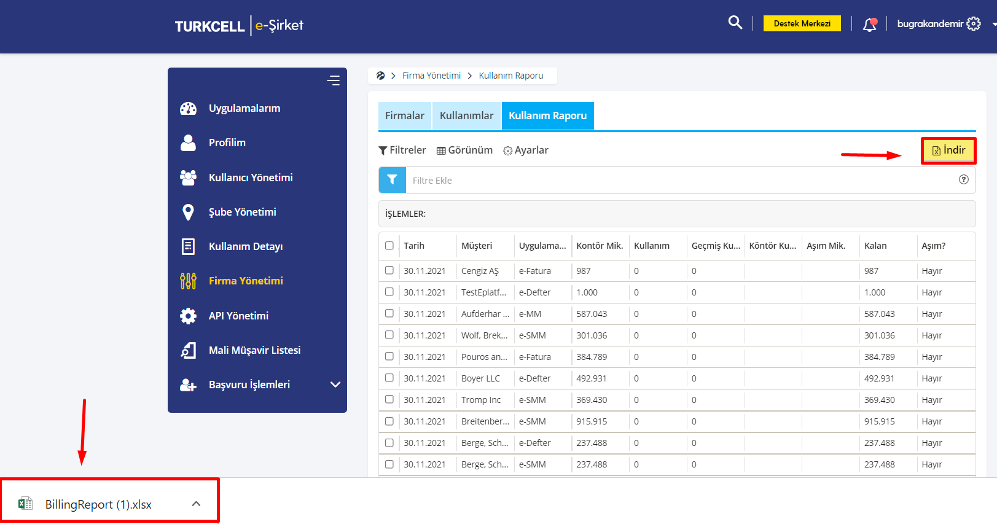Screen dimensions: 997x524
Task: Tick the checkbox for Tromp Inc row
Action: (x=389, y=399)
